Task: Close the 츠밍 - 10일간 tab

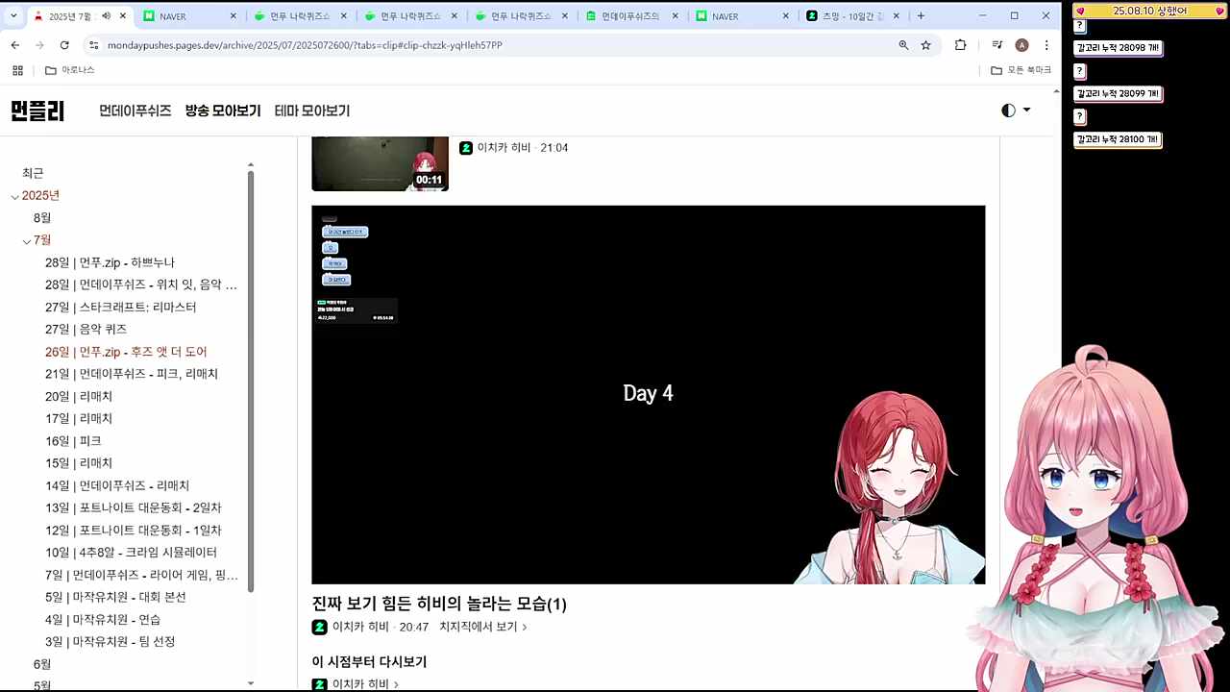Action: (x=897, y=16)
